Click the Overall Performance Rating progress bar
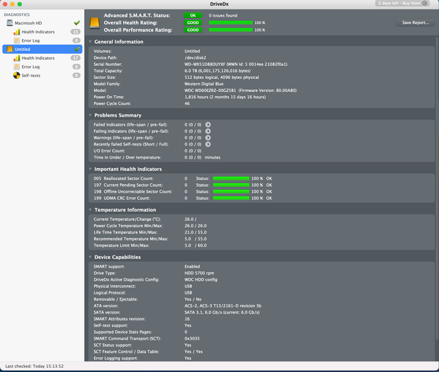 coord(230,30)
